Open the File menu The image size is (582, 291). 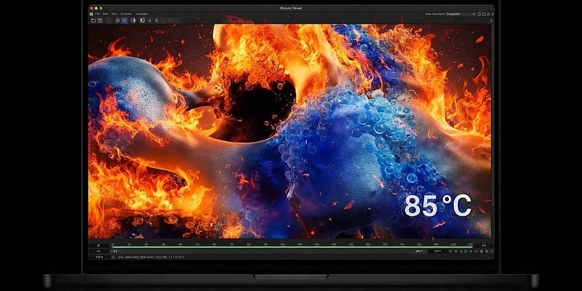pyautogui.click(x=97, y=13)
